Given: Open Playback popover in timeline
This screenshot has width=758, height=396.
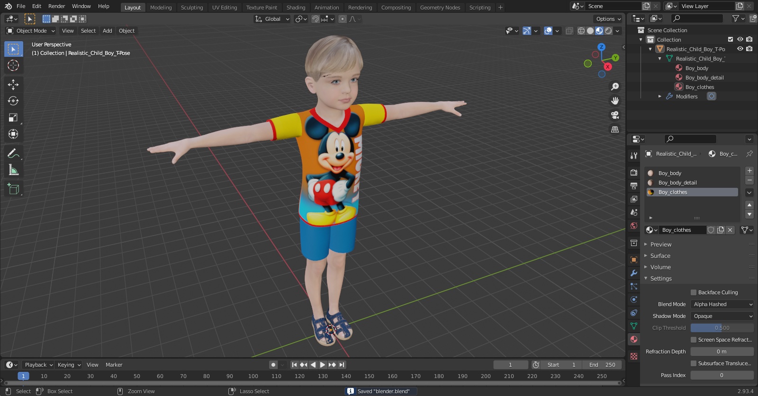Looking at the screenshot, I should [x=38, y=365].
